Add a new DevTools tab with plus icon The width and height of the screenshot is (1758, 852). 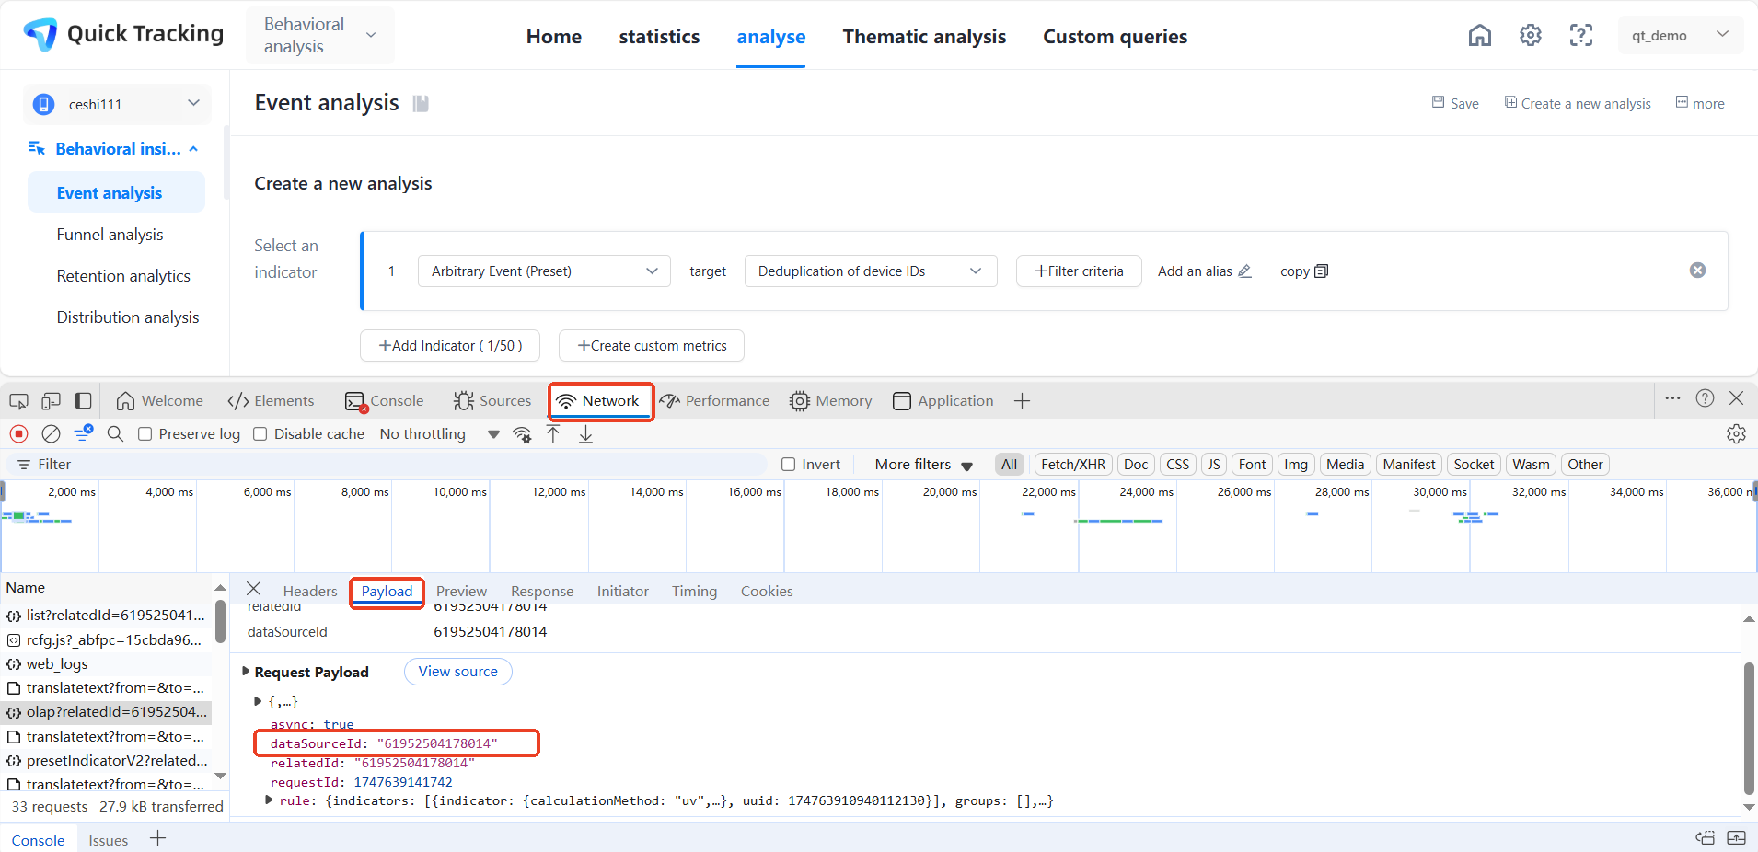pyautogui.click(x=1022, y=401)
